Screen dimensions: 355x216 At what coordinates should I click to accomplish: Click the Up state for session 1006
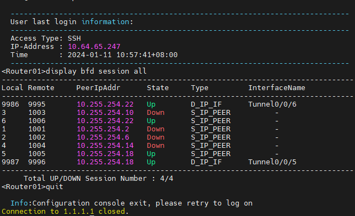[151, 121]
